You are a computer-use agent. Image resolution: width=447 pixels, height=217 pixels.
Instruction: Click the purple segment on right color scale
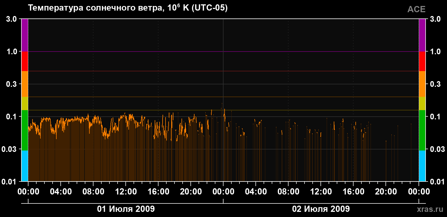tap(422, 35)
